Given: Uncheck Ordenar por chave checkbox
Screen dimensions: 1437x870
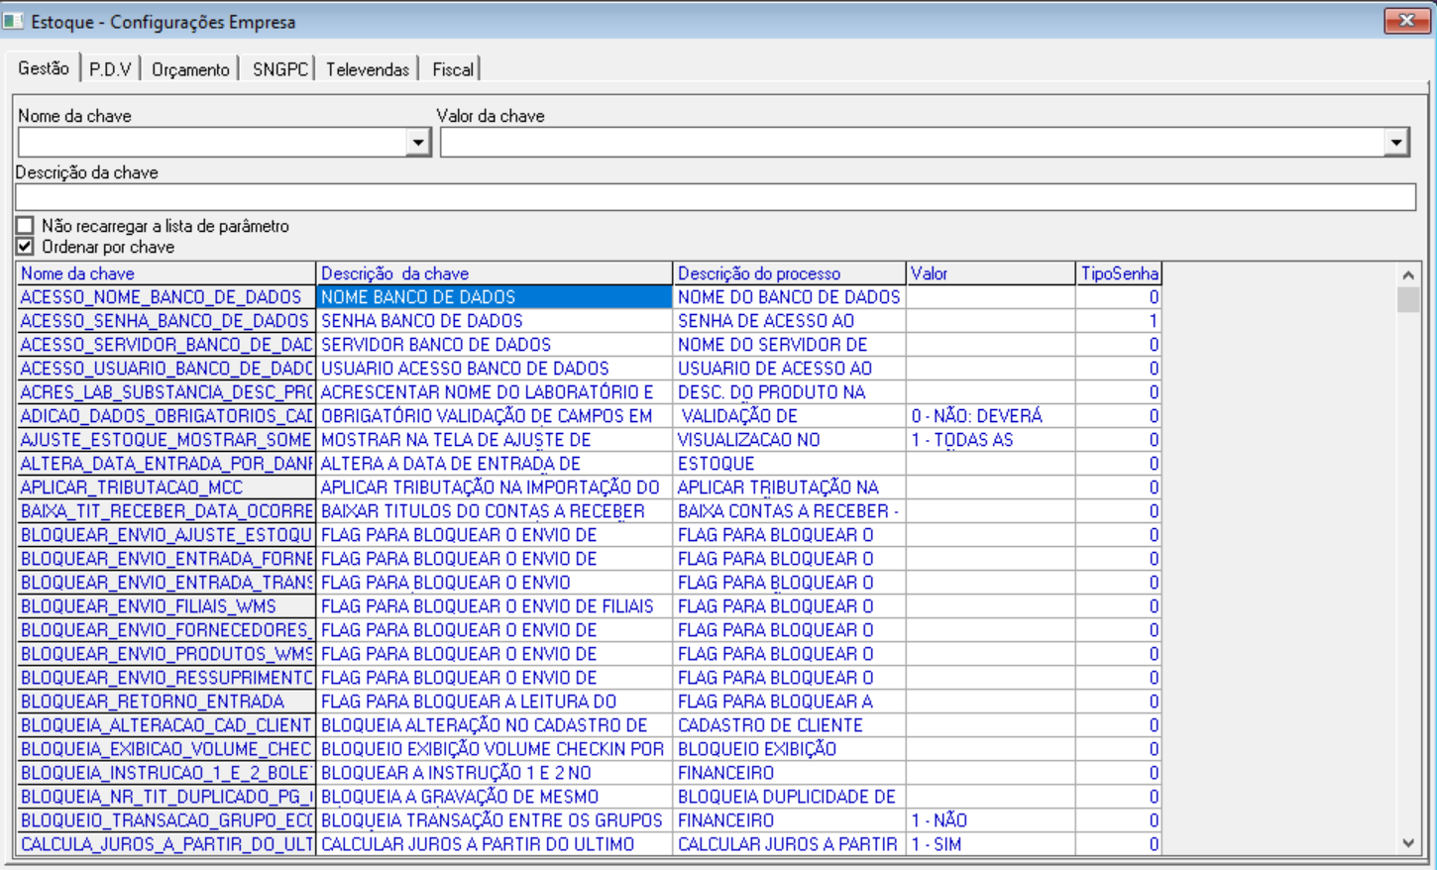Looking at the screenshot, I should click(x=26, y=247).
